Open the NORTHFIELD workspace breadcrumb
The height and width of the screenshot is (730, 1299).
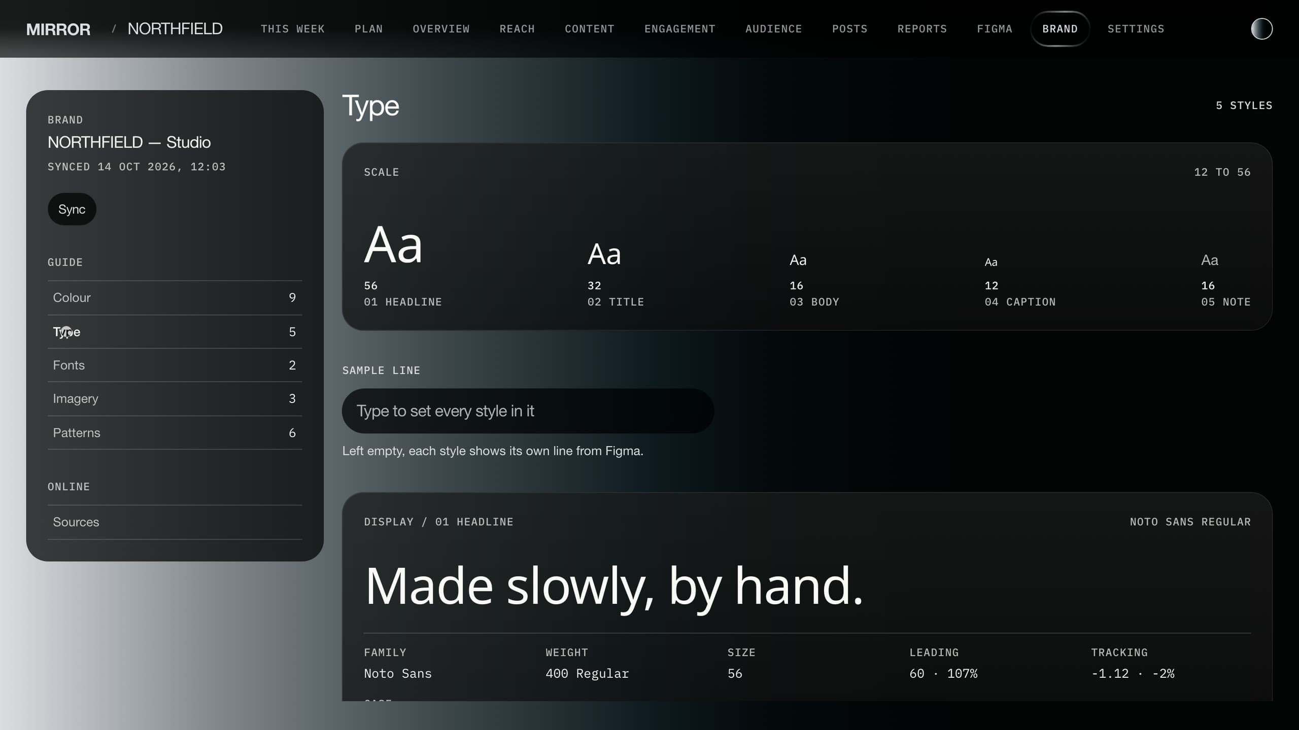coord(175,29)
